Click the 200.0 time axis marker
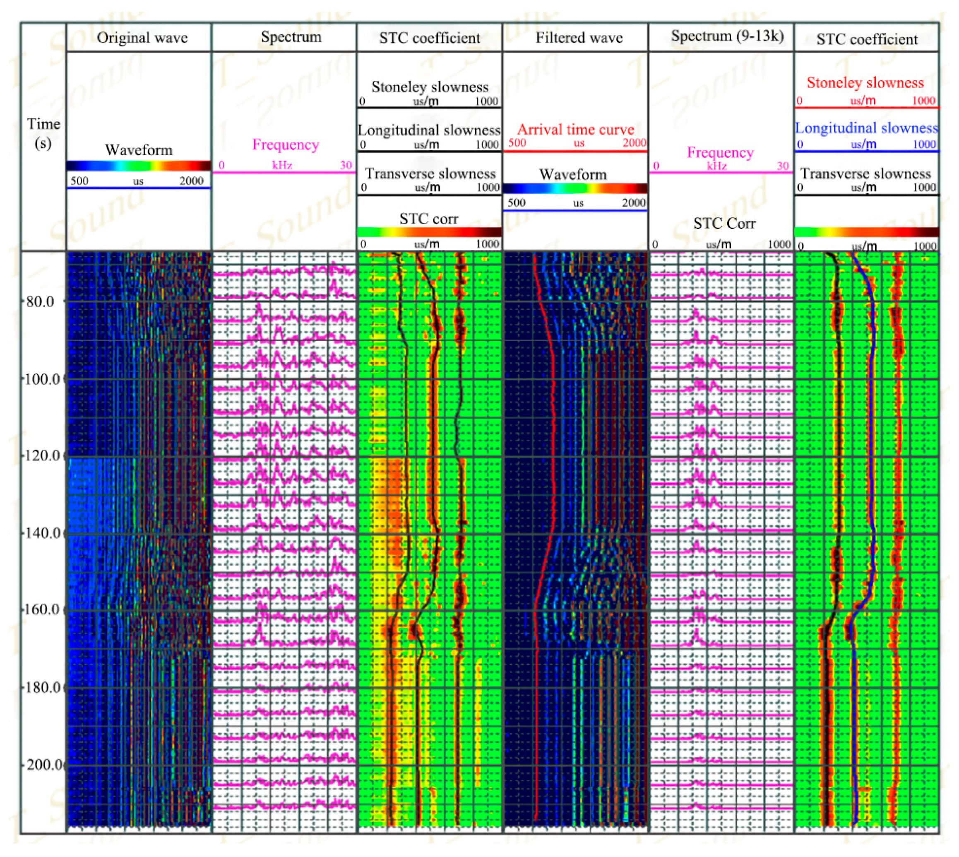 pyautogui.click(x=44, y=764)
